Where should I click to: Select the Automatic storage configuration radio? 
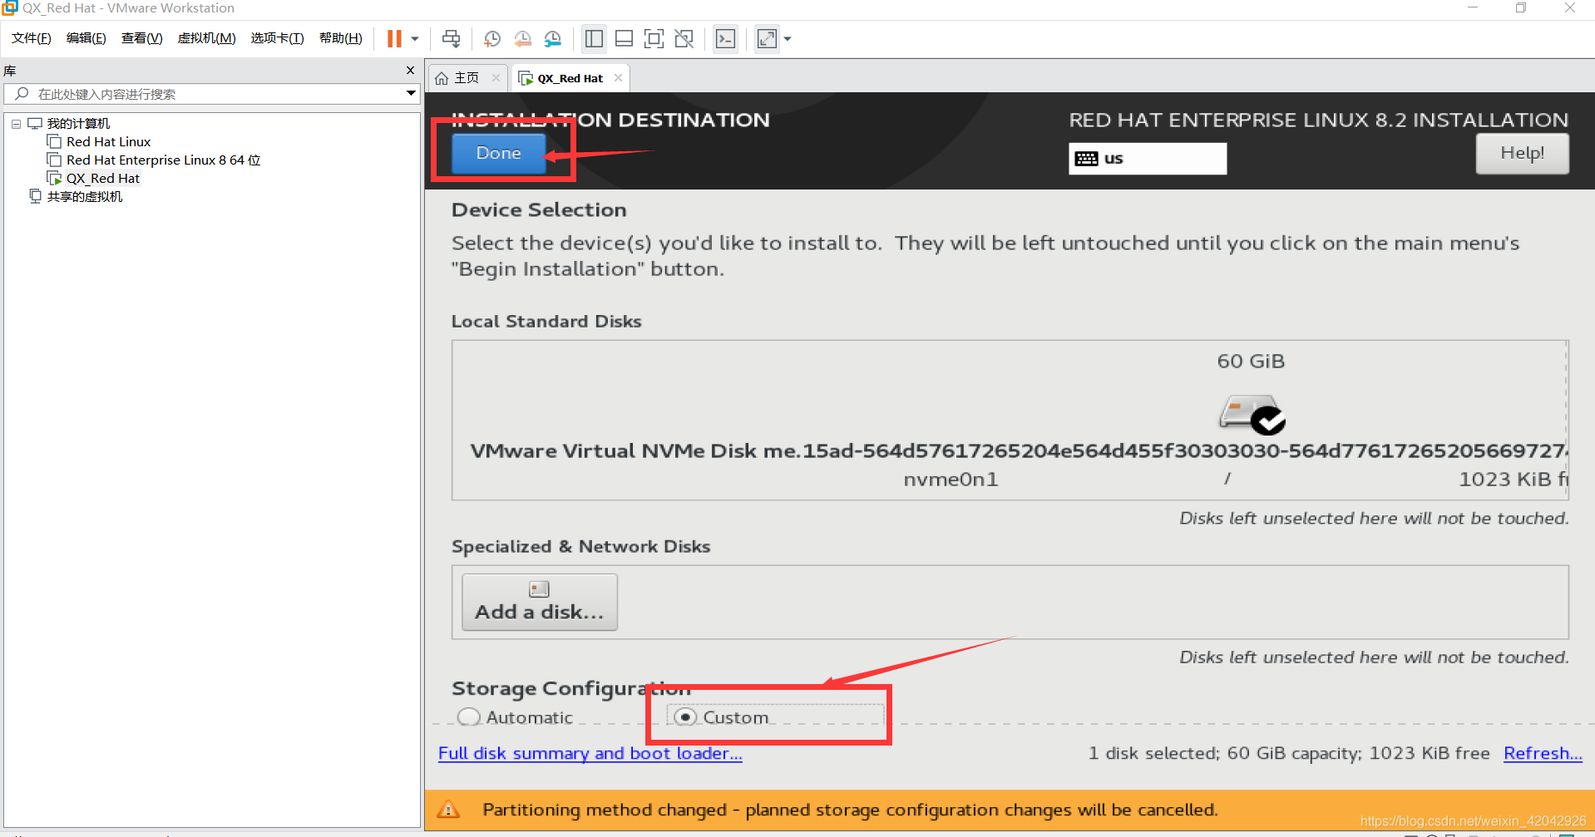tap(469, 717)
